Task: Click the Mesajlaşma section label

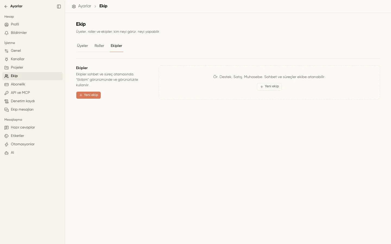Action: pyautogui.click(x=13, y=120)
